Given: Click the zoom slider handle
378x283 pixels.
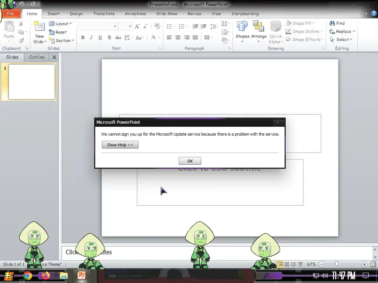Looking at the screenshot, I should (337, 264).
